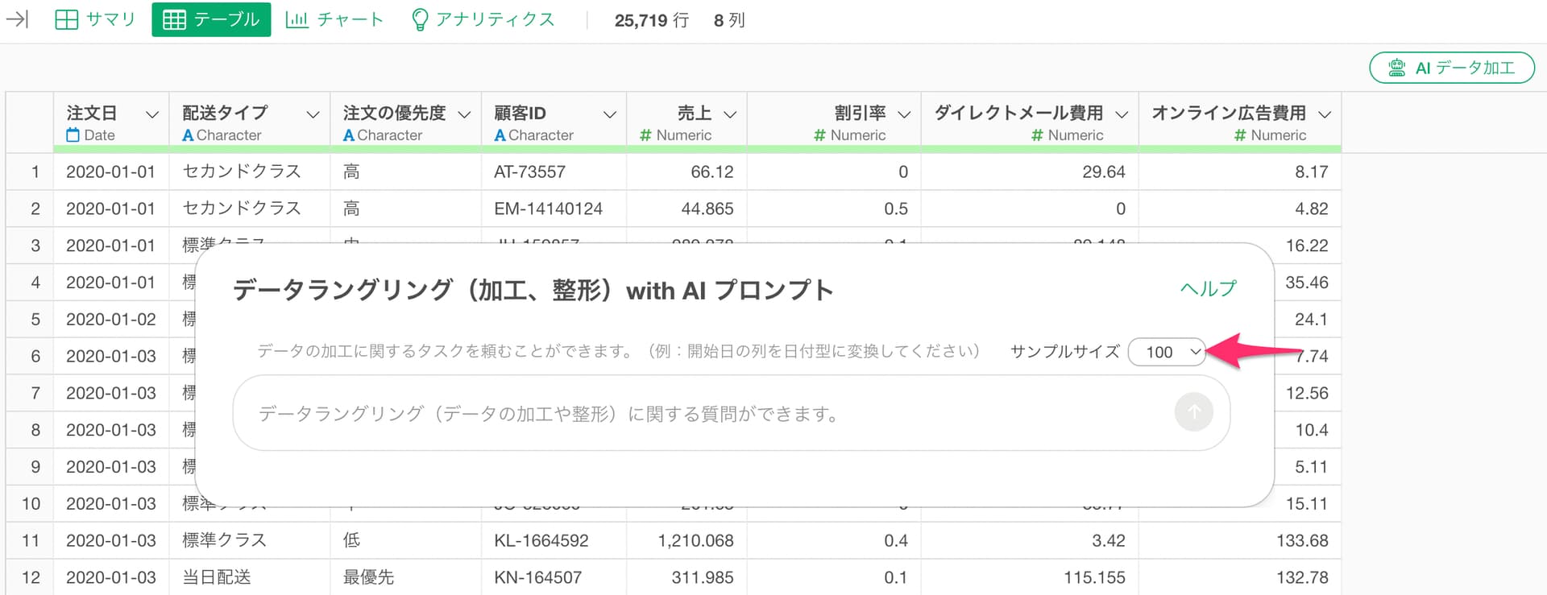
Task: Click the send prompt arrow button
Action: 1193,412
